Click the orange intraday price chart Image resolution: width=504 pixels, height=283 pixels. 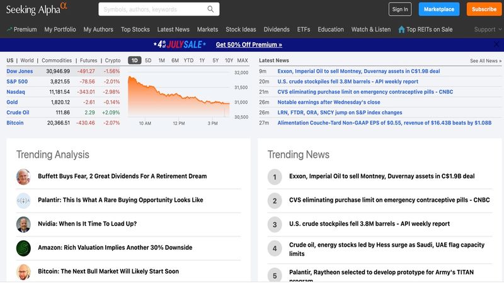pos(179,96)
